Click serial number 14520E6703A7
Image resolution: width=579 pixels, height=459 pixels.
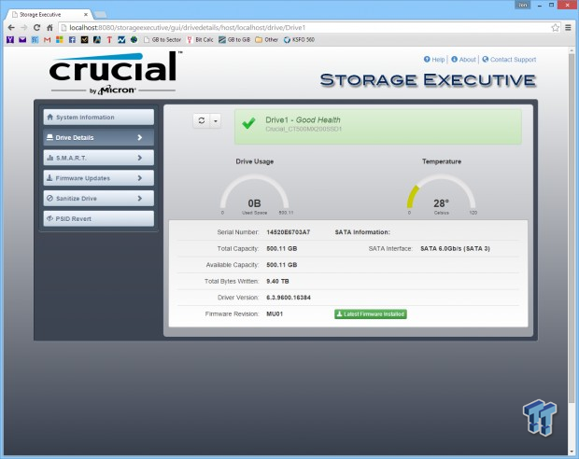[x=288, y=232]
